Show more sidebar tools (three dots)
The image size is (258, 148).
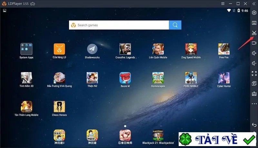click(x=254, y=104)
